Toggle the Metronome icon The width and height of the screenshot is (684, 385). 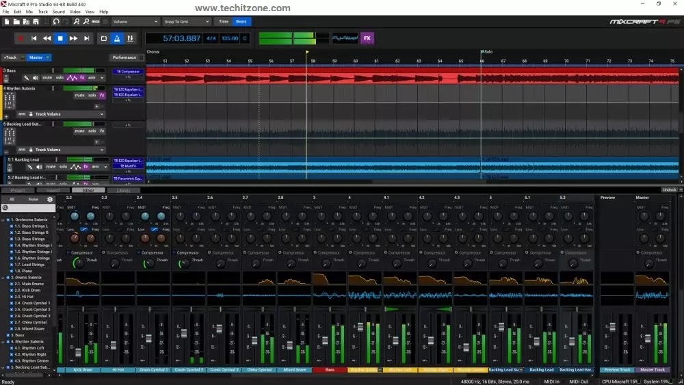coord(117,38)
